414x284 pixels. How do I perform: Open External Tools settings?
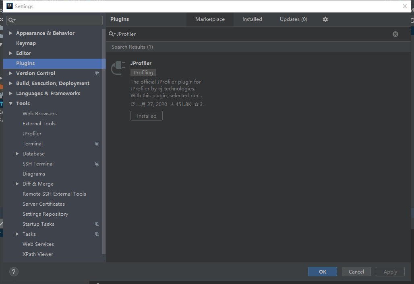click(39, 124)
